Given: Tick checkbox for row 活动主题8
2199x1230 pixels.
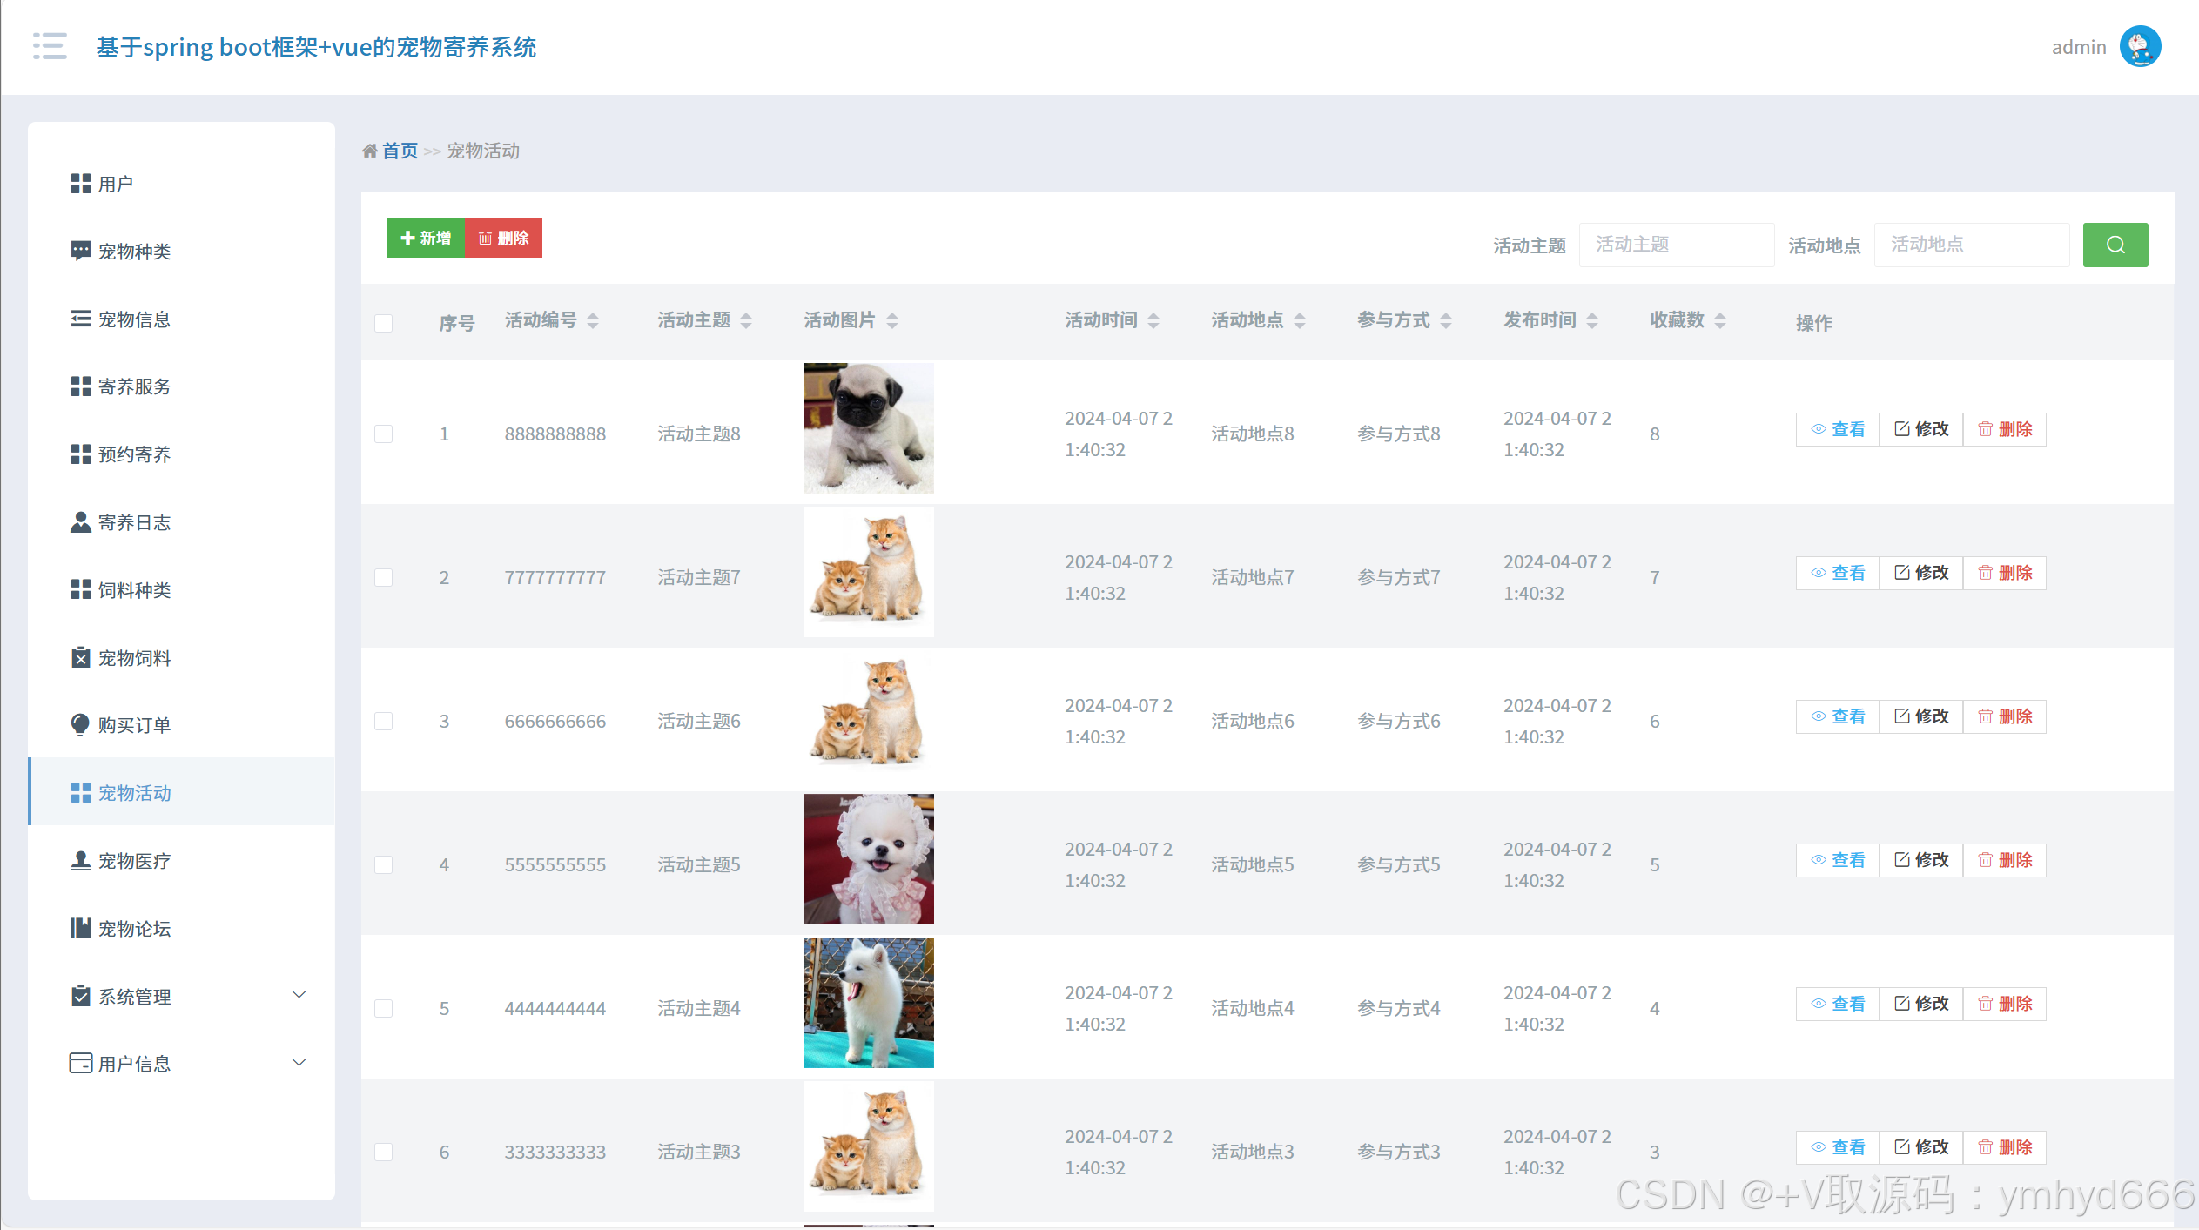Looking at the screenshot, I should 383,434.
